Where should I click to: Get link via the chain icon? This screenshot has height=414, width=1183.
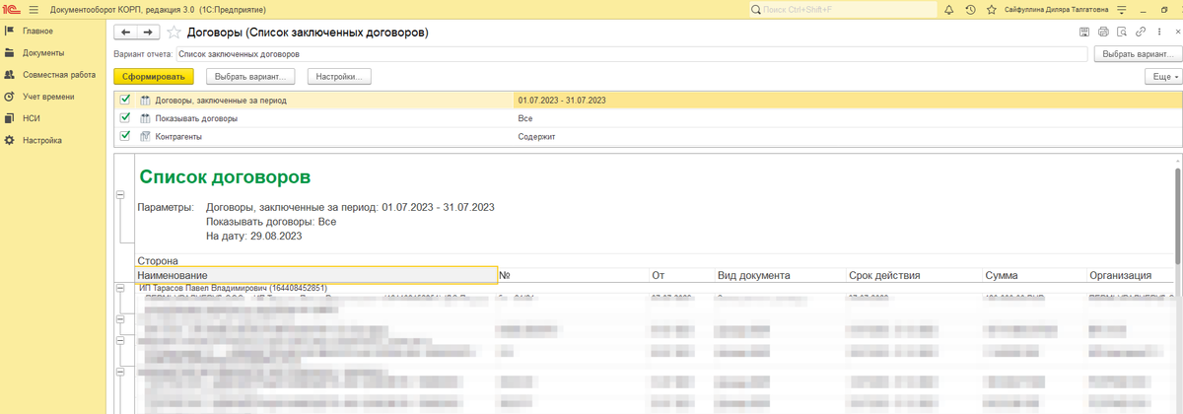click(x=1140, y=33)
